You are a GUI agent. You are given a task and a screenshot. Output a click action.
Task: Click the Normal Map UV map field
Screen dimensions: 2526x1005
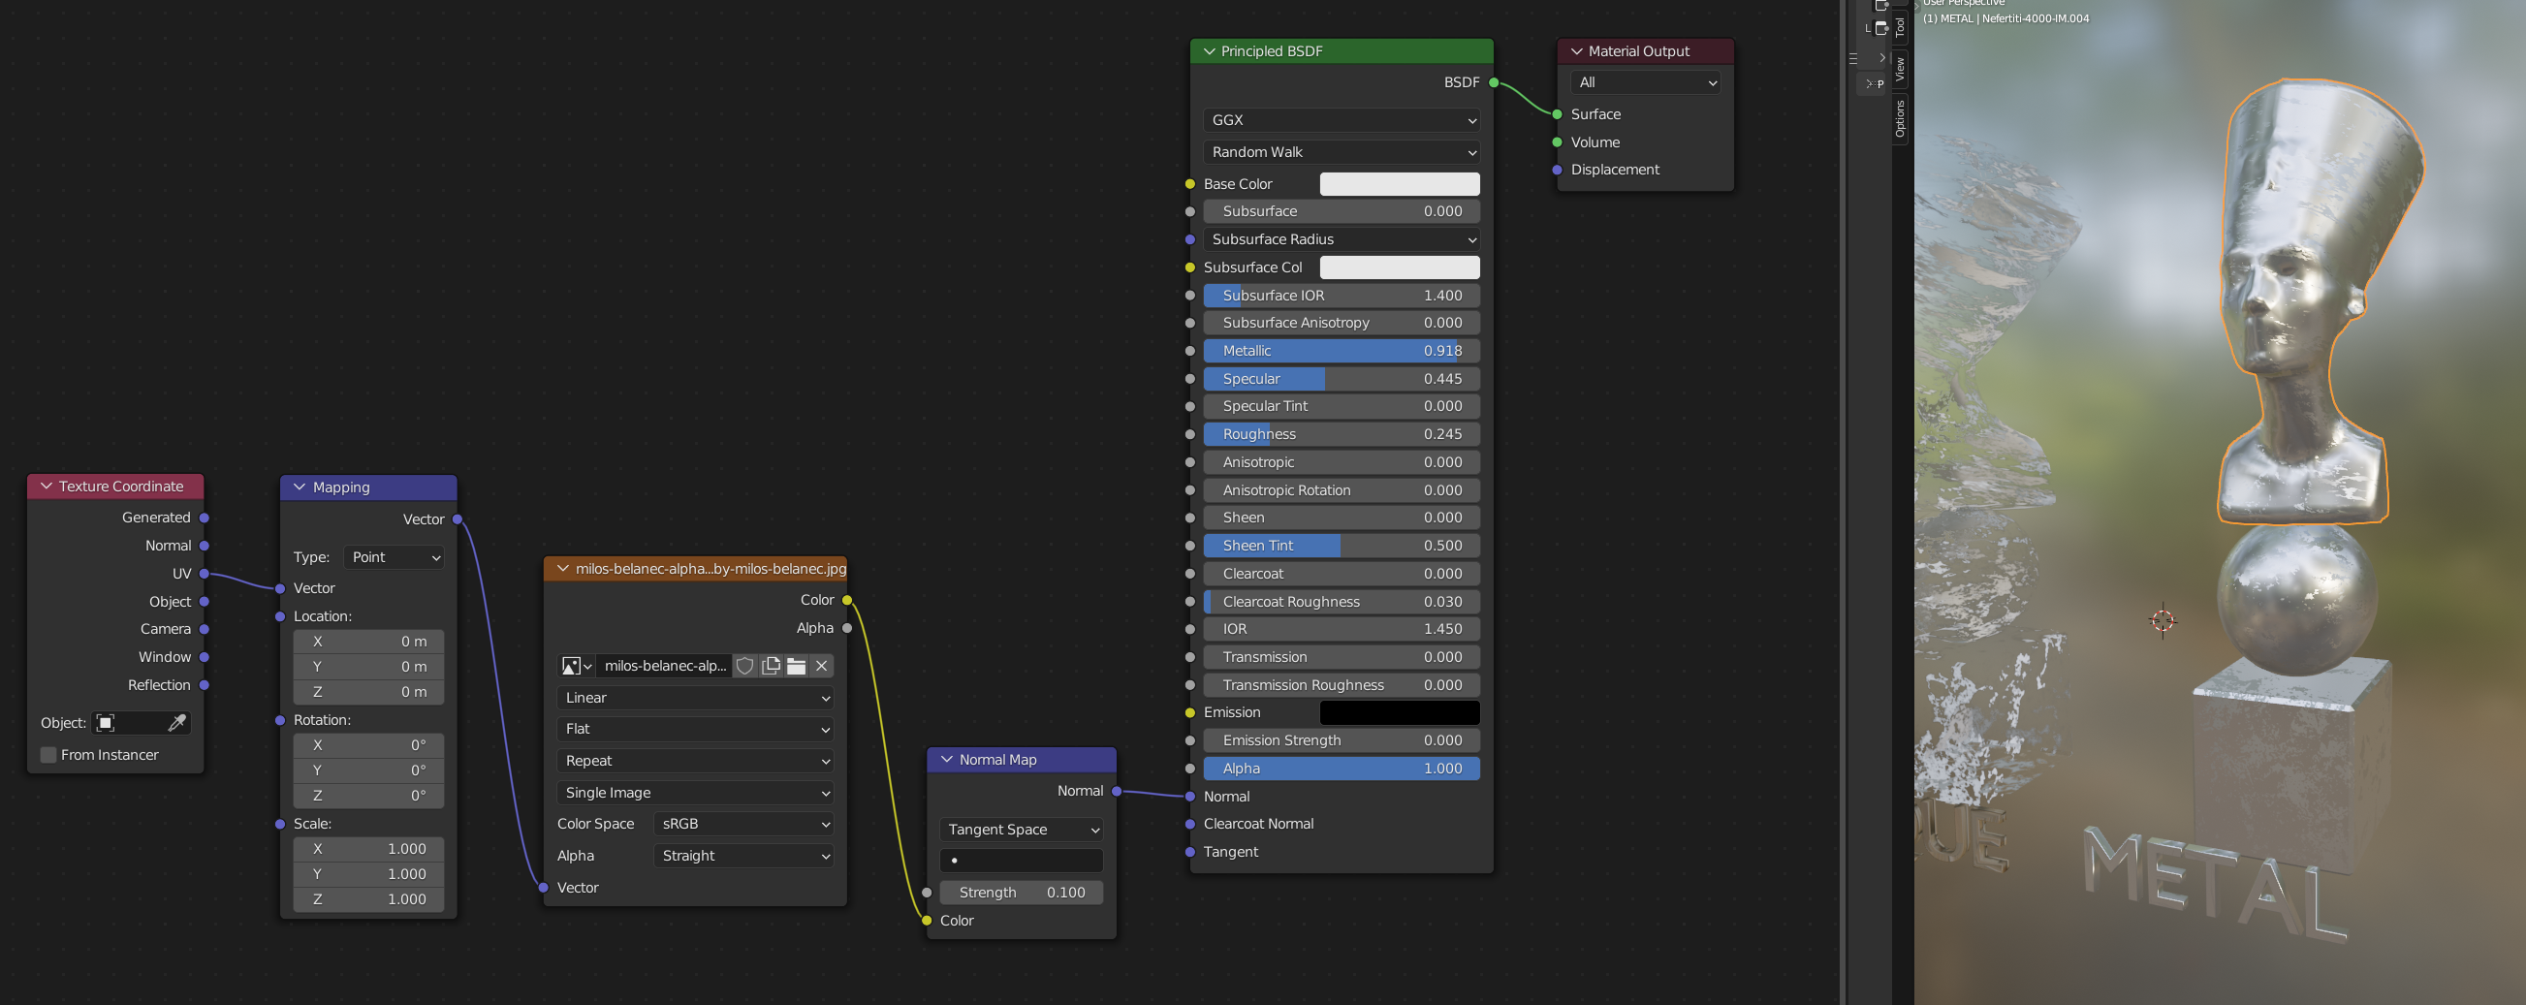[1021, 861]
